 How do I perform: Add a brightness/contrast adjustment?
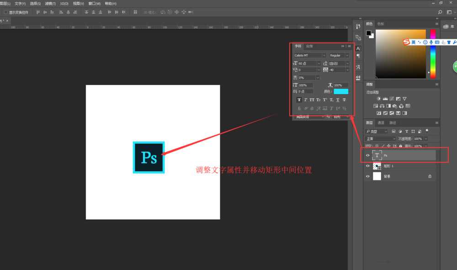[378, 98]
